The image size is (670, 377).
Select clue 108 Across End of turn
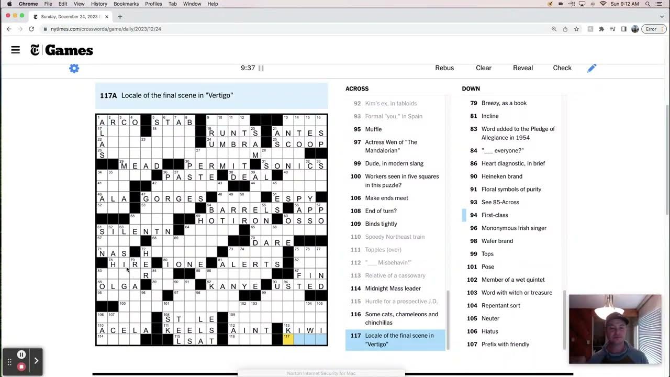pyautogui.click(x=395, y=211)
